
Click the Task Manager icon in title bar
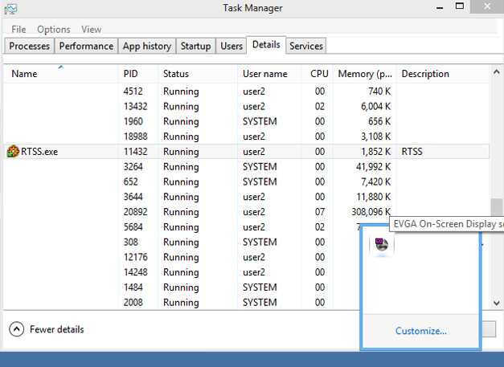[x=10, y=9]
